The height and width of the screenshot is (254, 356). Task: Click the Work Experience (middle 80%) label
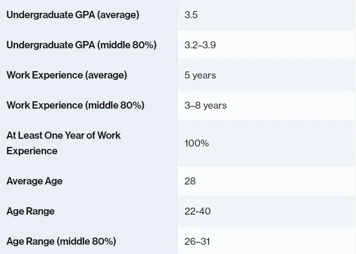coord(75,105)
